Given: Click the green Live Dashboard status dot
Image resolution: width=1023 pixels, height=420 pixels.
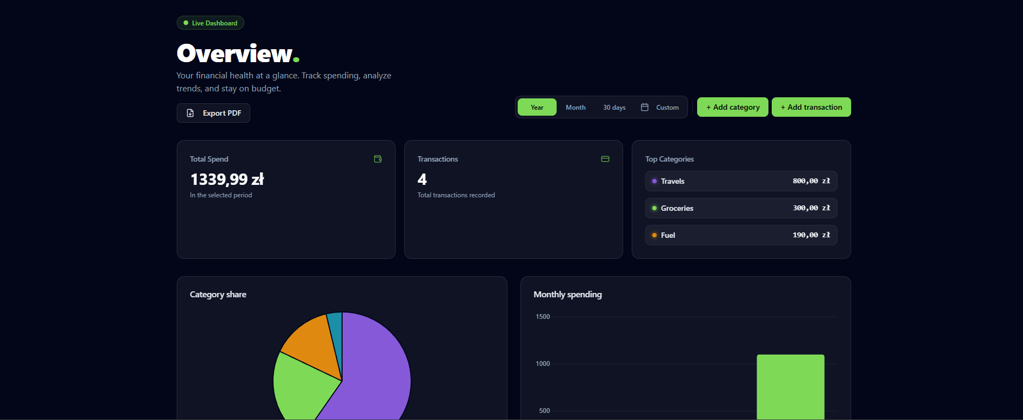Looking at the screenshot, I should coord(186,23).
